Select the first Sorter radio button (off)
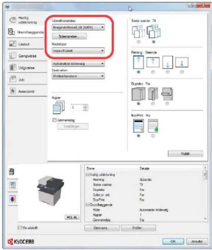Image resolution: width=212 pixels, height=250 pixels. [139, 42]
